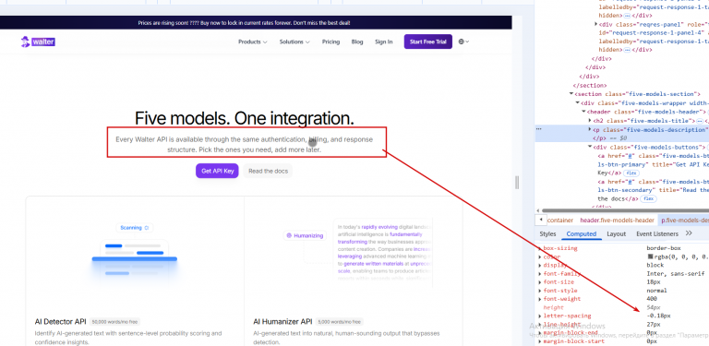This screenshot has width=709, height=346.
Task: Select the container breadcrumb item
Action: tap(560, 220)
